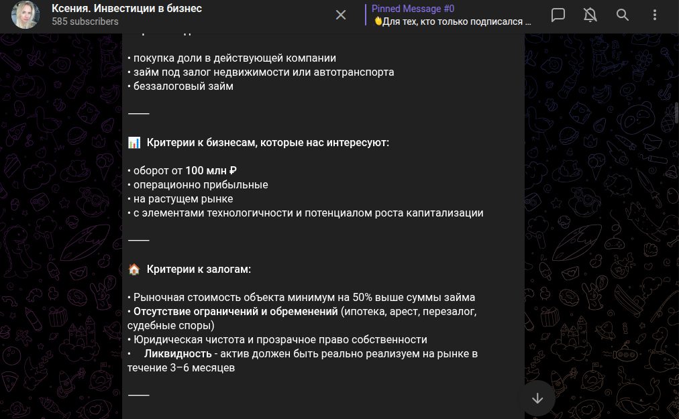
Task: Click the waving hand emoji in pinned message
Action: (x=378, y=21)
